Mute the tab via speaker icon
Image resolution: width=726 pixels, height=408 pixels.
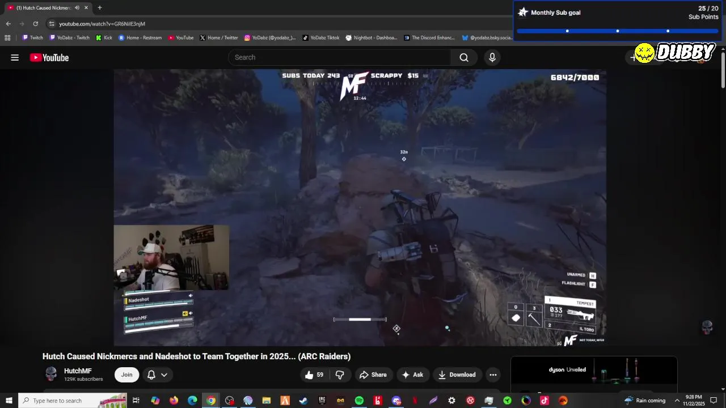pos(77,8)
